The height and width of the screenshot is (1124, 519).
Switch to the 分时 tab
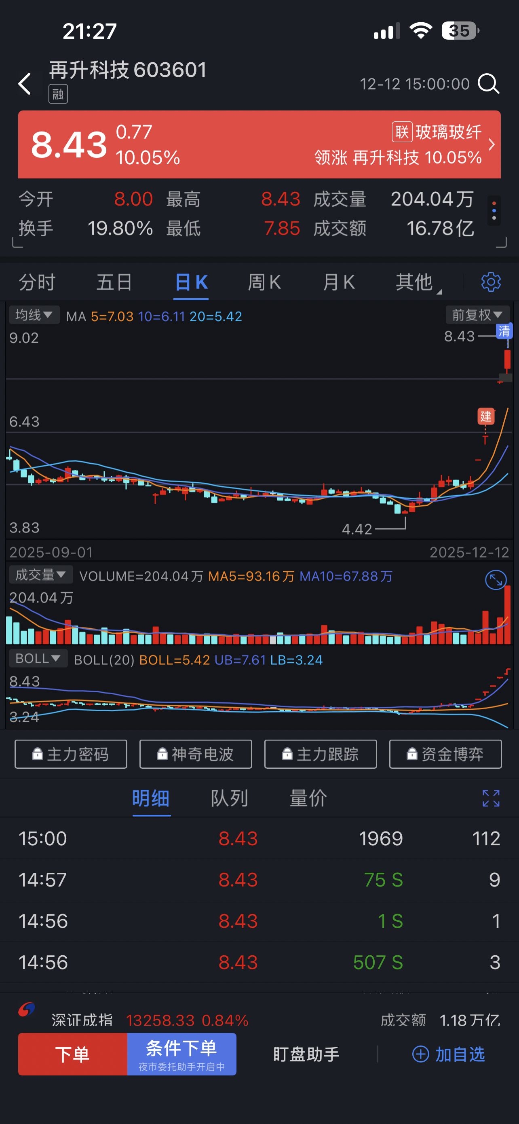click(x=37, y=282)
